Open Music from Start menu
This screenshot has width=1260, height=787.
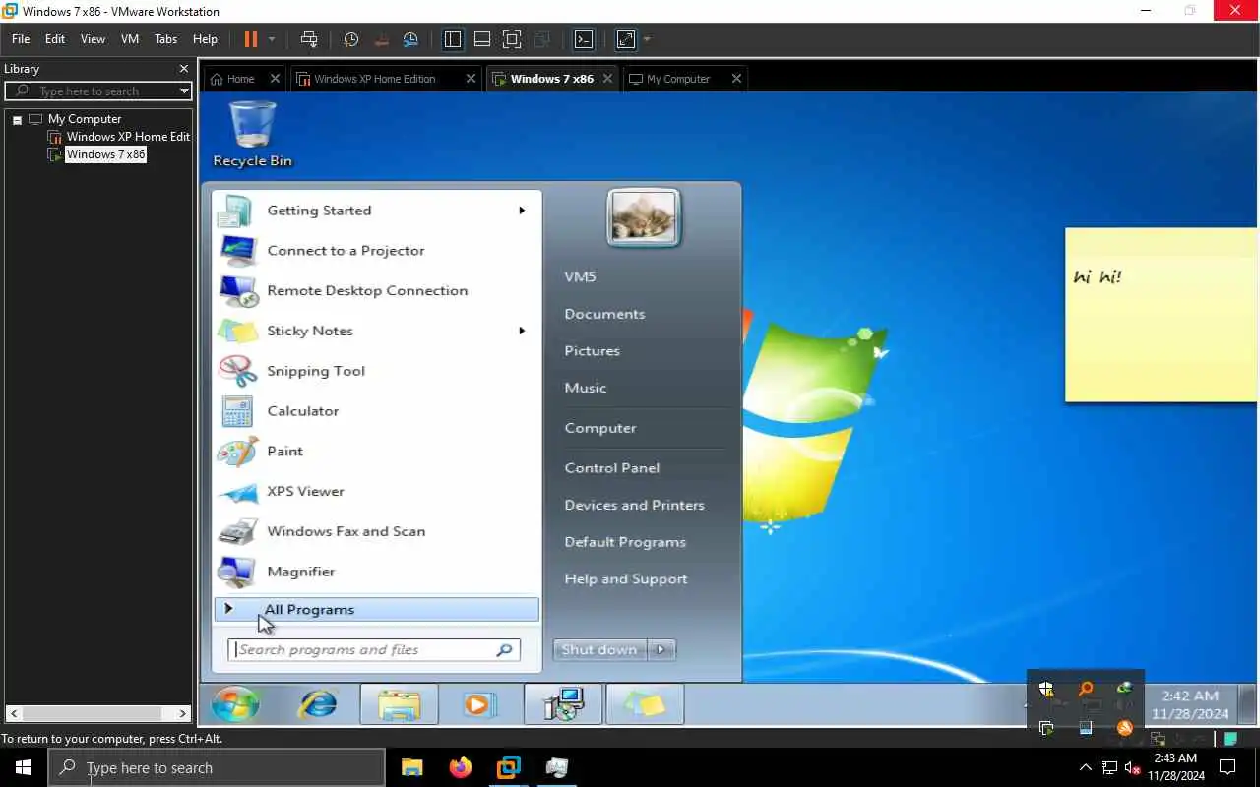tap(586, 388)
